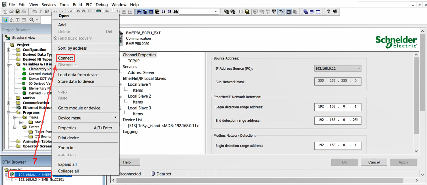Open the Build menu
The width and height of the screenshot is (427, 185).
77,5
